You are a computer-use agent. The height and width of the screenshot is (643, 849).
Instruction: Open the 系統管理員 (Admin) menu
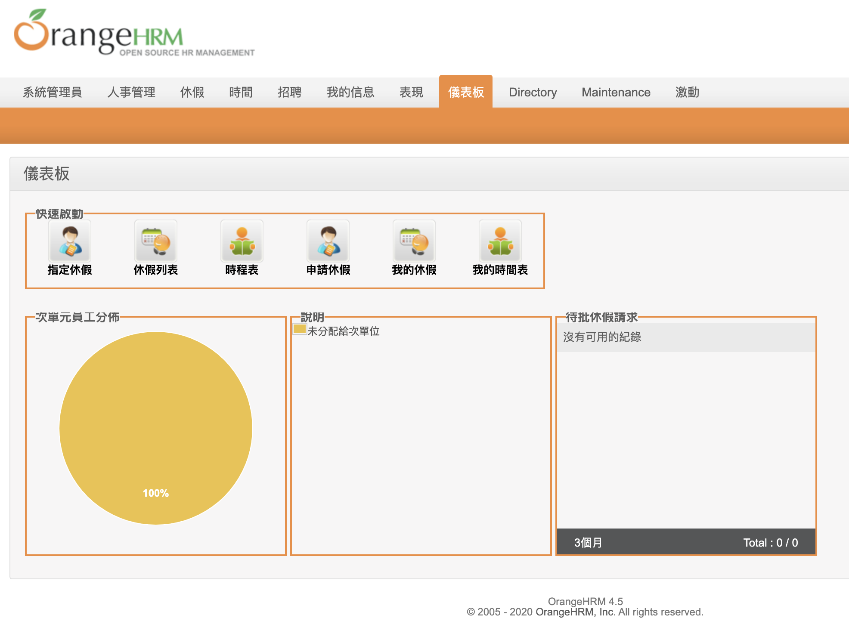tap(52, 92)
